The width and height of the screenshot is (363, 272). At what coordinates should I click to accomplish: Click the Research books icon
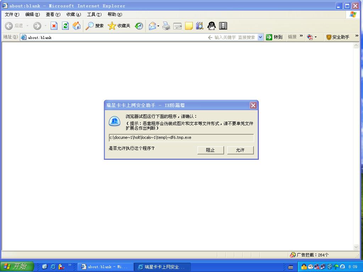point(200,25)
